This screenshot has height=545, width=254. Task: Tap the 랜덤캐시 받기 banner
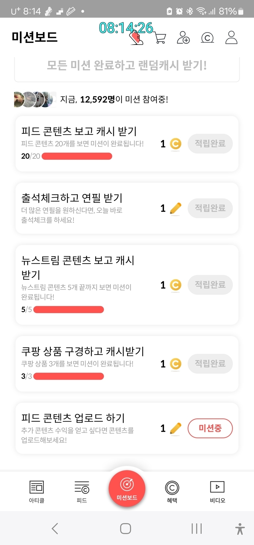pyautogui.click(x=127, y=66)
